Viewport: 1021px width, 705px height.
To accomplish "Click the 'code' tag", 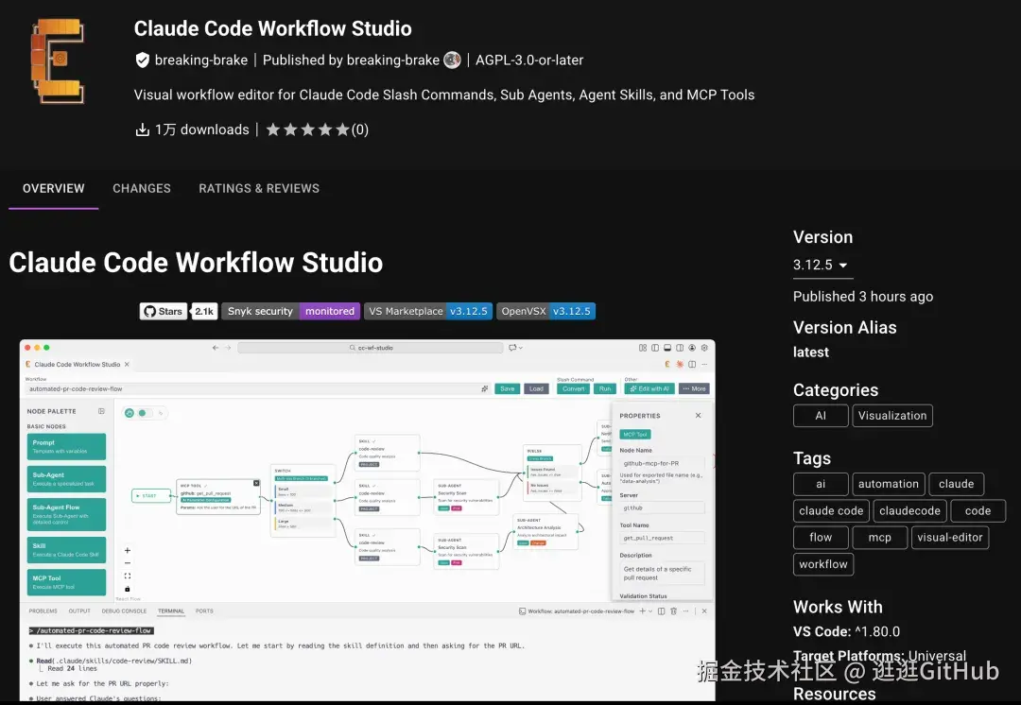I will coord(978,511).
